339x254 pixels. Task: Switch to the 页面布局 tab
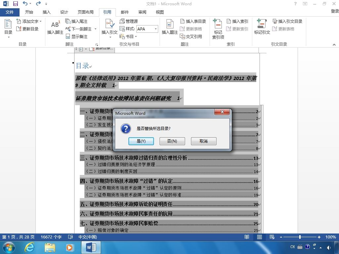click(86, 12)
